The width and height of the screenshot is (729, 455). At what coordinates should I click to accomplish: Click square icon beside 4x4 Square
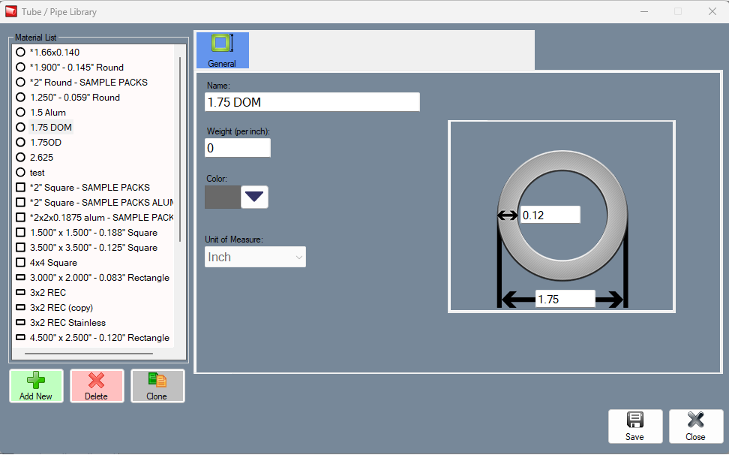point(20,262)
